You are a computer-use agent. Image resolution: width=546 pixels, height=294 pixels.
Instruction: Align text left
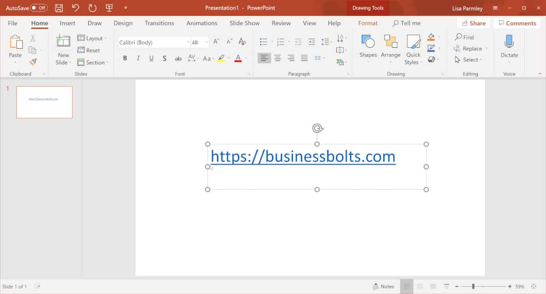(264, 58)
